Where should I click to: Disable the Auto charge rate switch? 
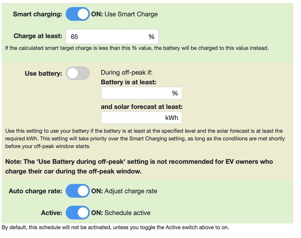pyautogui.click(x=78, y=191)
